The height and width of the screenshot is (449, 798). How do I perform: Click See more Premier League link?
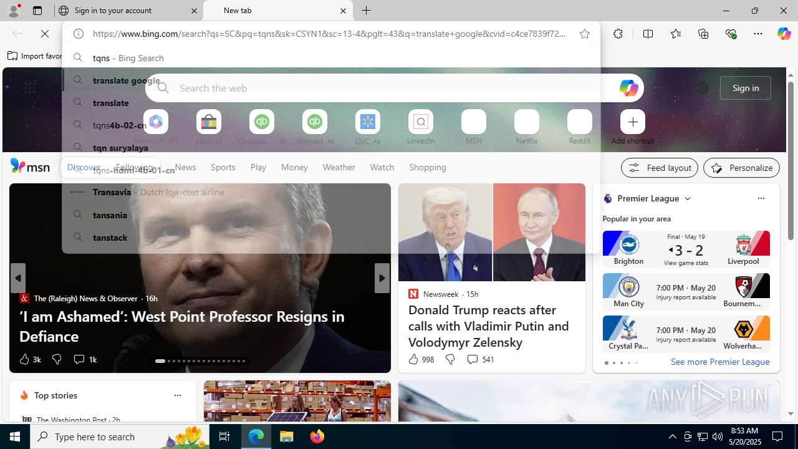tap(720, 362)
